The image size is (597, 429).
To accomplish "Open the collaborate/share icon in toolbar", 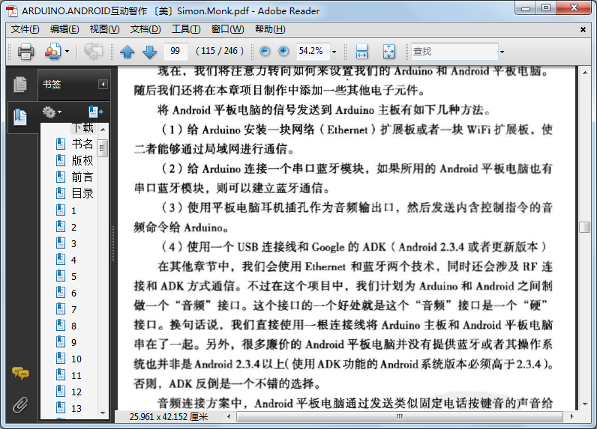I will click(x=53, y=52).
